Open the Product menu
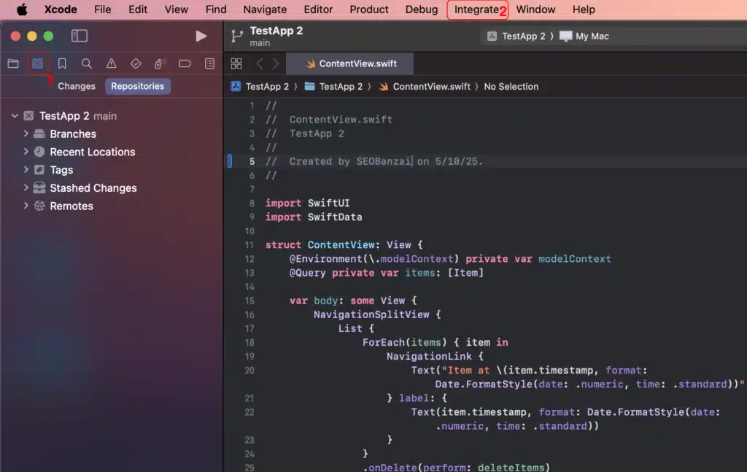This screenshot has height=472, width=747. click(369, 9)
